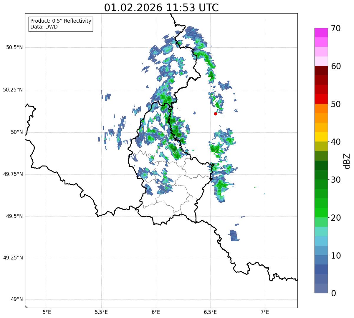
Task: Click the 6°E longitude label
Action: pyautogui.click(x=156, y=312)
